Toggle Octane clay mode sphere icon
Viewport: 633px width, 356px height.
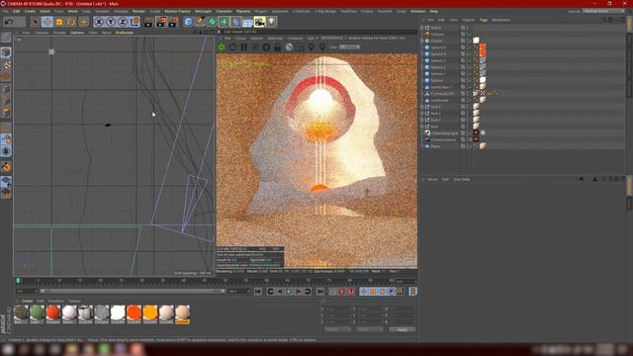tap(289, 47)
